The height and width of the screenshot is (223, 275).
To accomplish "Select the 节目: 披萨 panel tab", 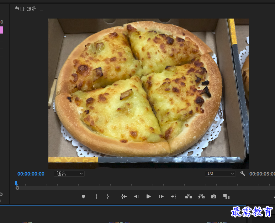I will point(26,9).
